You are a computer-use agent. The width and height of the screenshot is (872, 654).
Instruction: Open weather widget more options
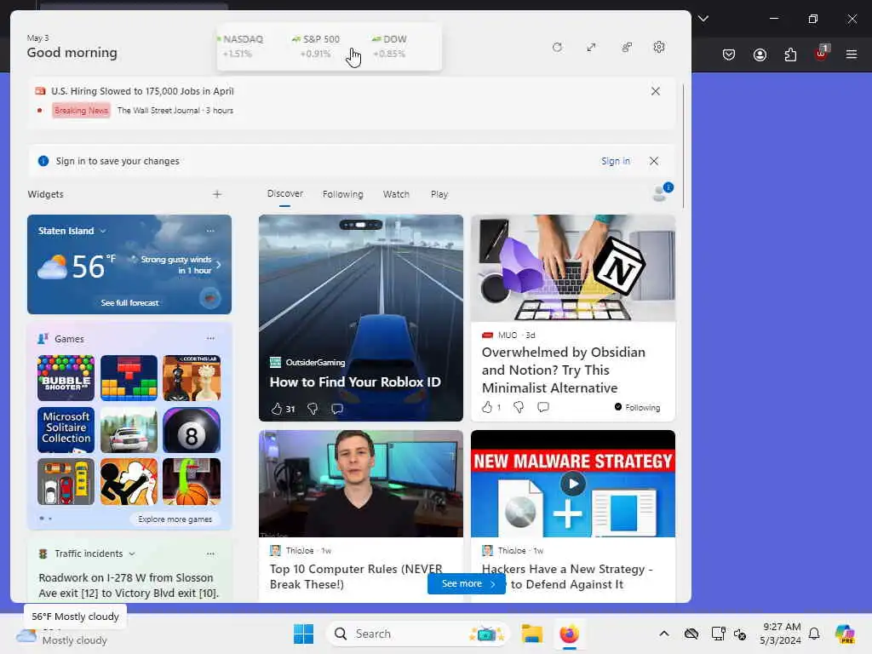(x=210, y=230)
